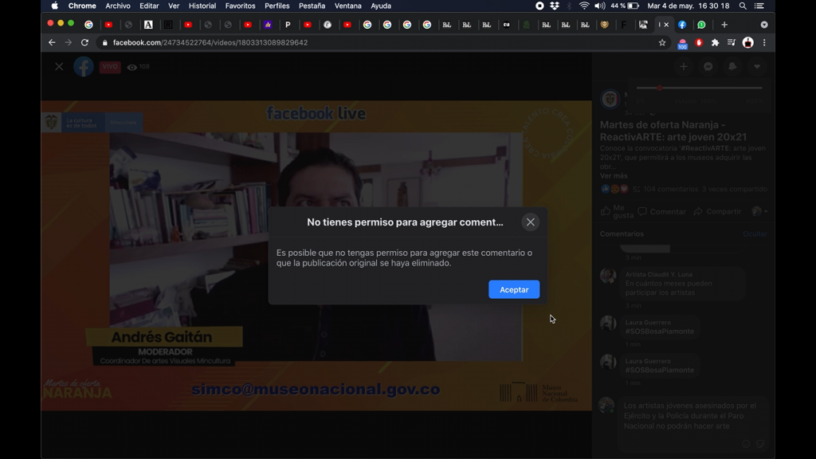Close the video viewer with the X

tap(59, 67)
